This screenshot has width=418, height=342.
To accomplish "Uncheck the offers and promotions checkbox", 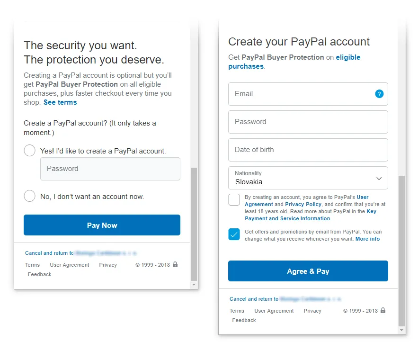I will point(234,234).
